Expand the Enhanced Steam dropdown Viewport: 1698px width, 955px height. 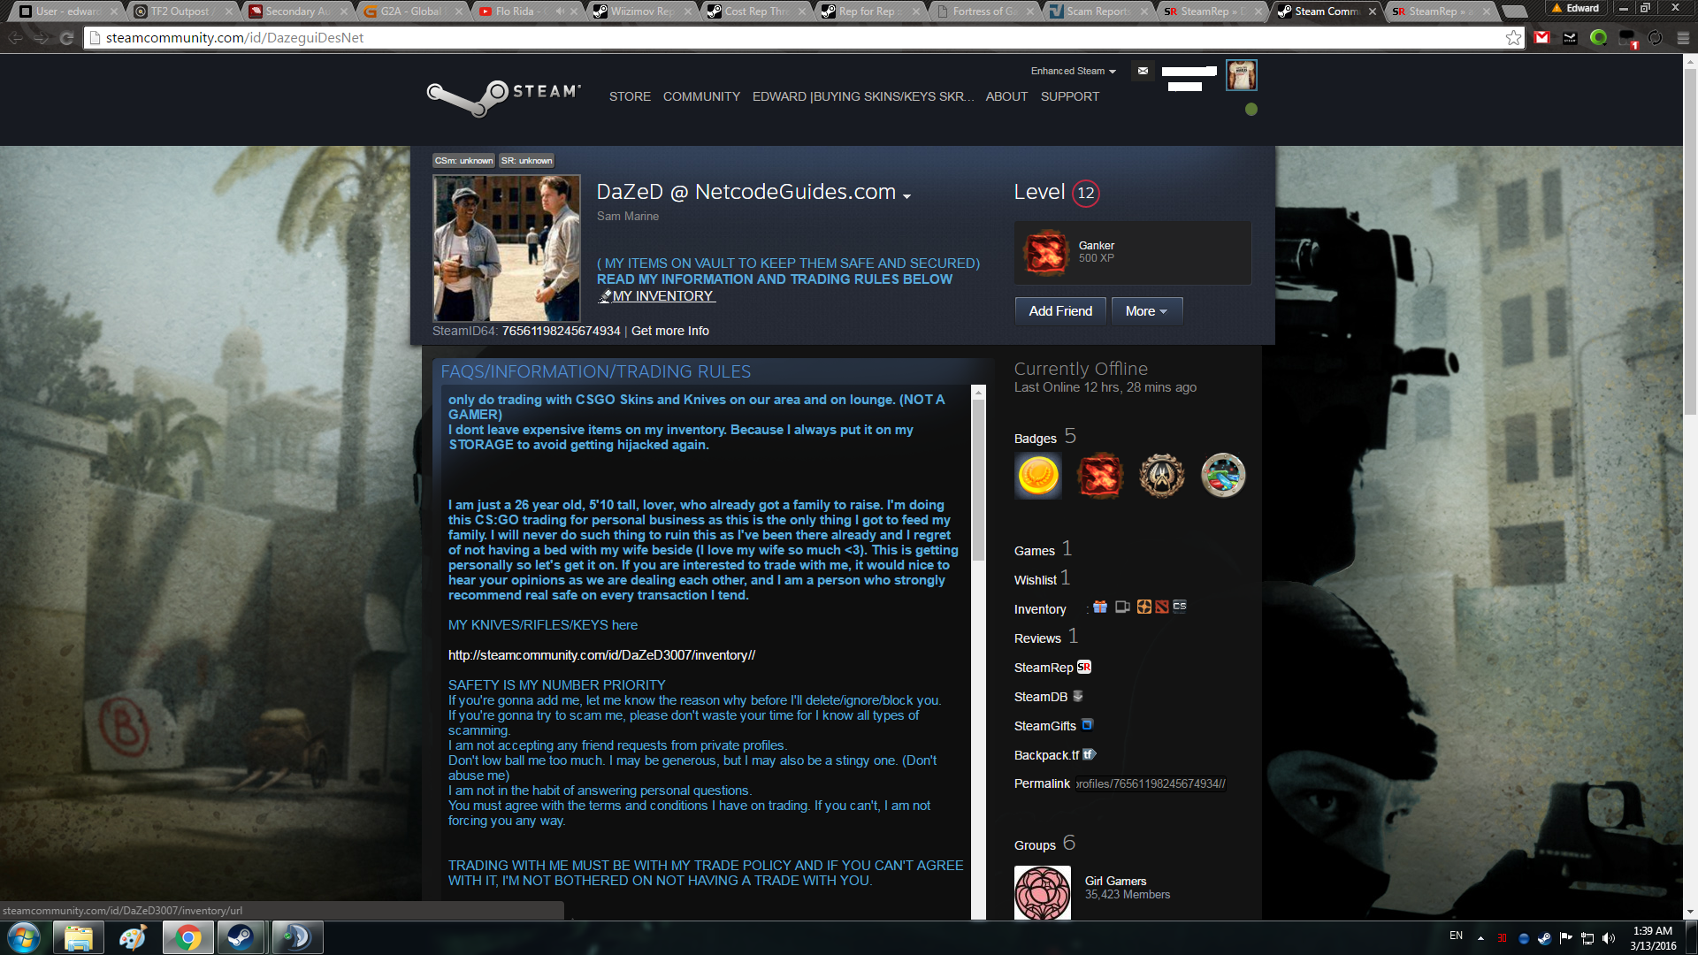pyautogui.click(x=1073, y=71)
